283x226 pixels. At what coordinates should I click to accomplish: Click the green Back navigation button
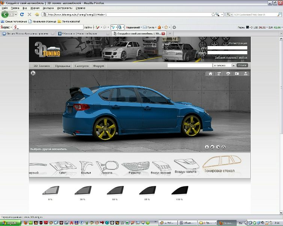[x=5, y=15]
